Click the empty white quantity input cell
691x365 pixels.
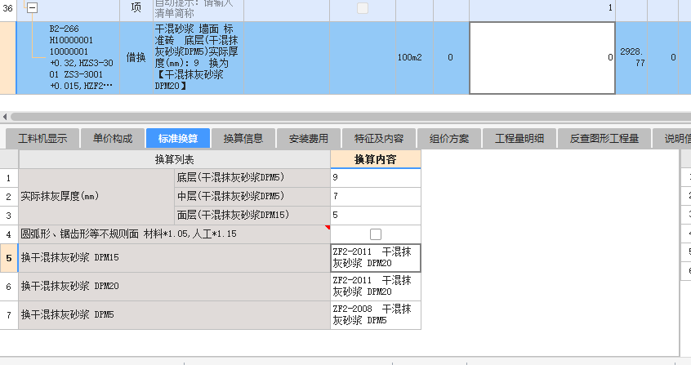coord(542,58)
